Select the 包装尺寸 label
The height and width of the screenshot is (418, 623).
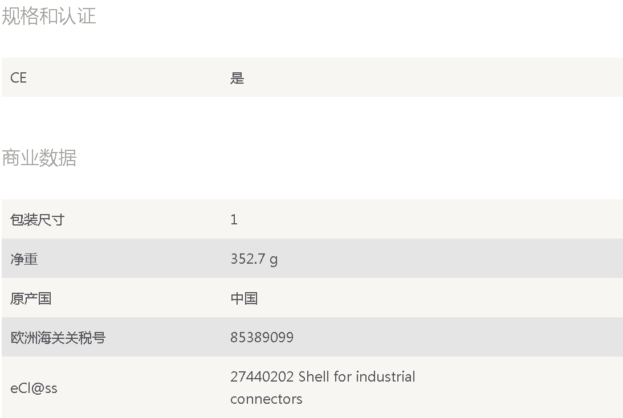38,219
